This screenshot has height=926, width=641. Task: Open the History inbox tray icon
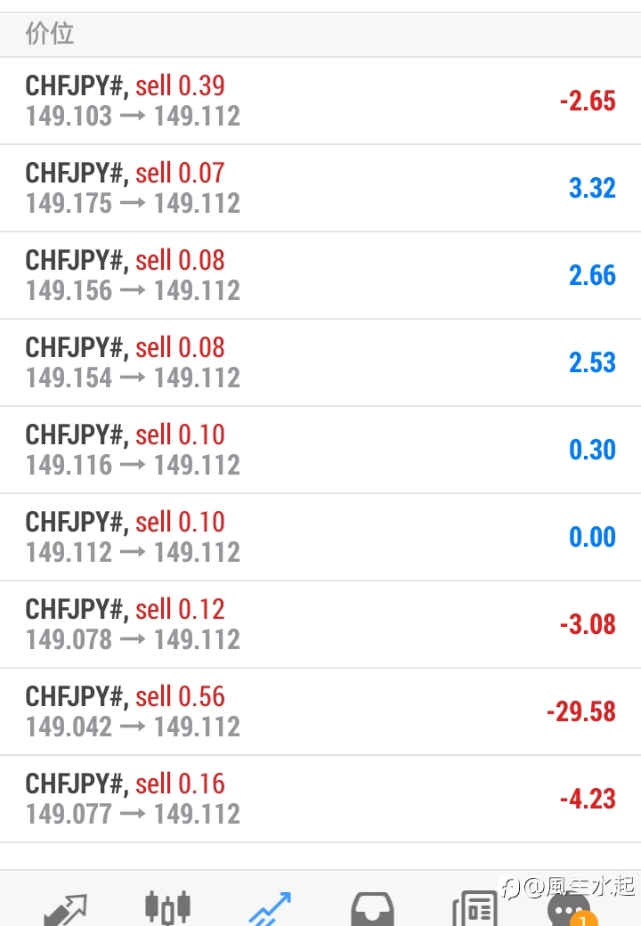(x=372, y=909)
